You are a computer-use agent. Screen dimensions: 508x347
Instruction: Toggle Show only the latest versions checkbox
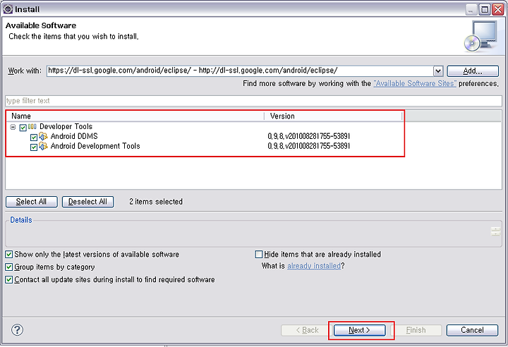point(9,255)
